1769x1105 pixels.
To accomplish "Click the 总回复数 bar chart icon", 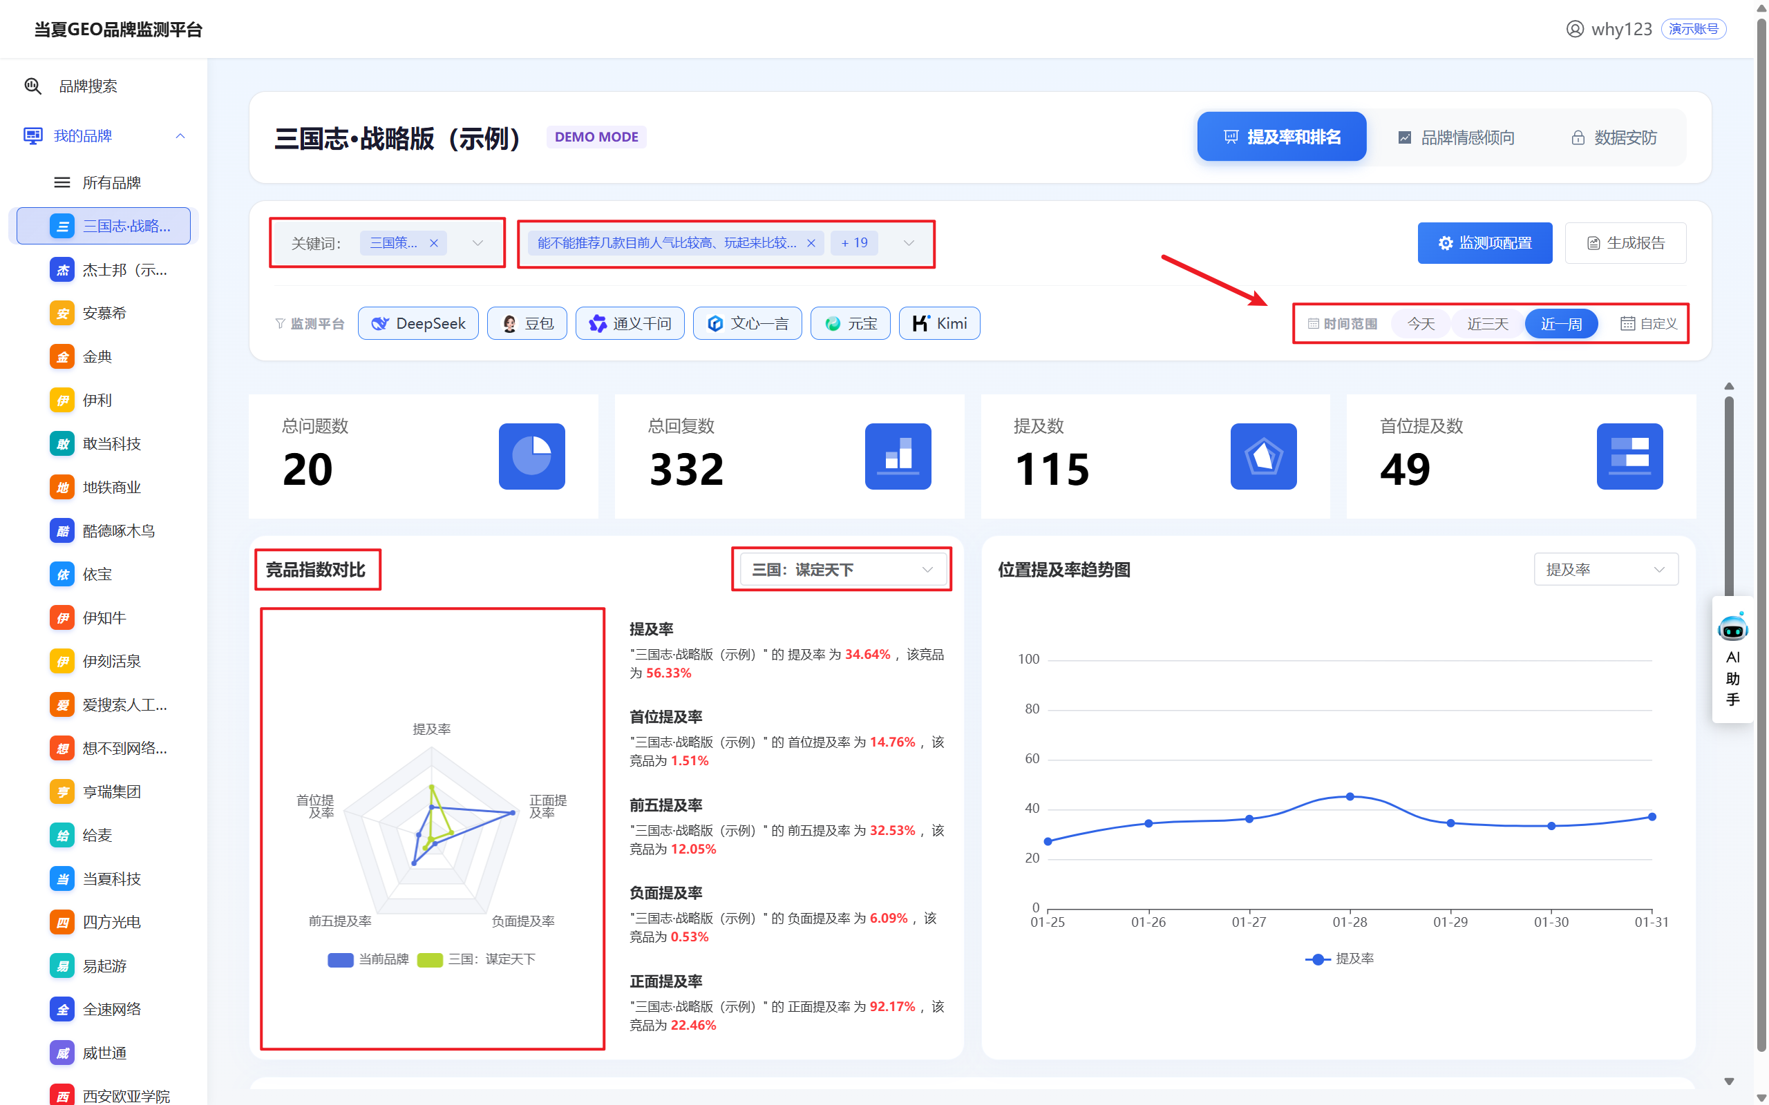I will [x=898, y=456].
